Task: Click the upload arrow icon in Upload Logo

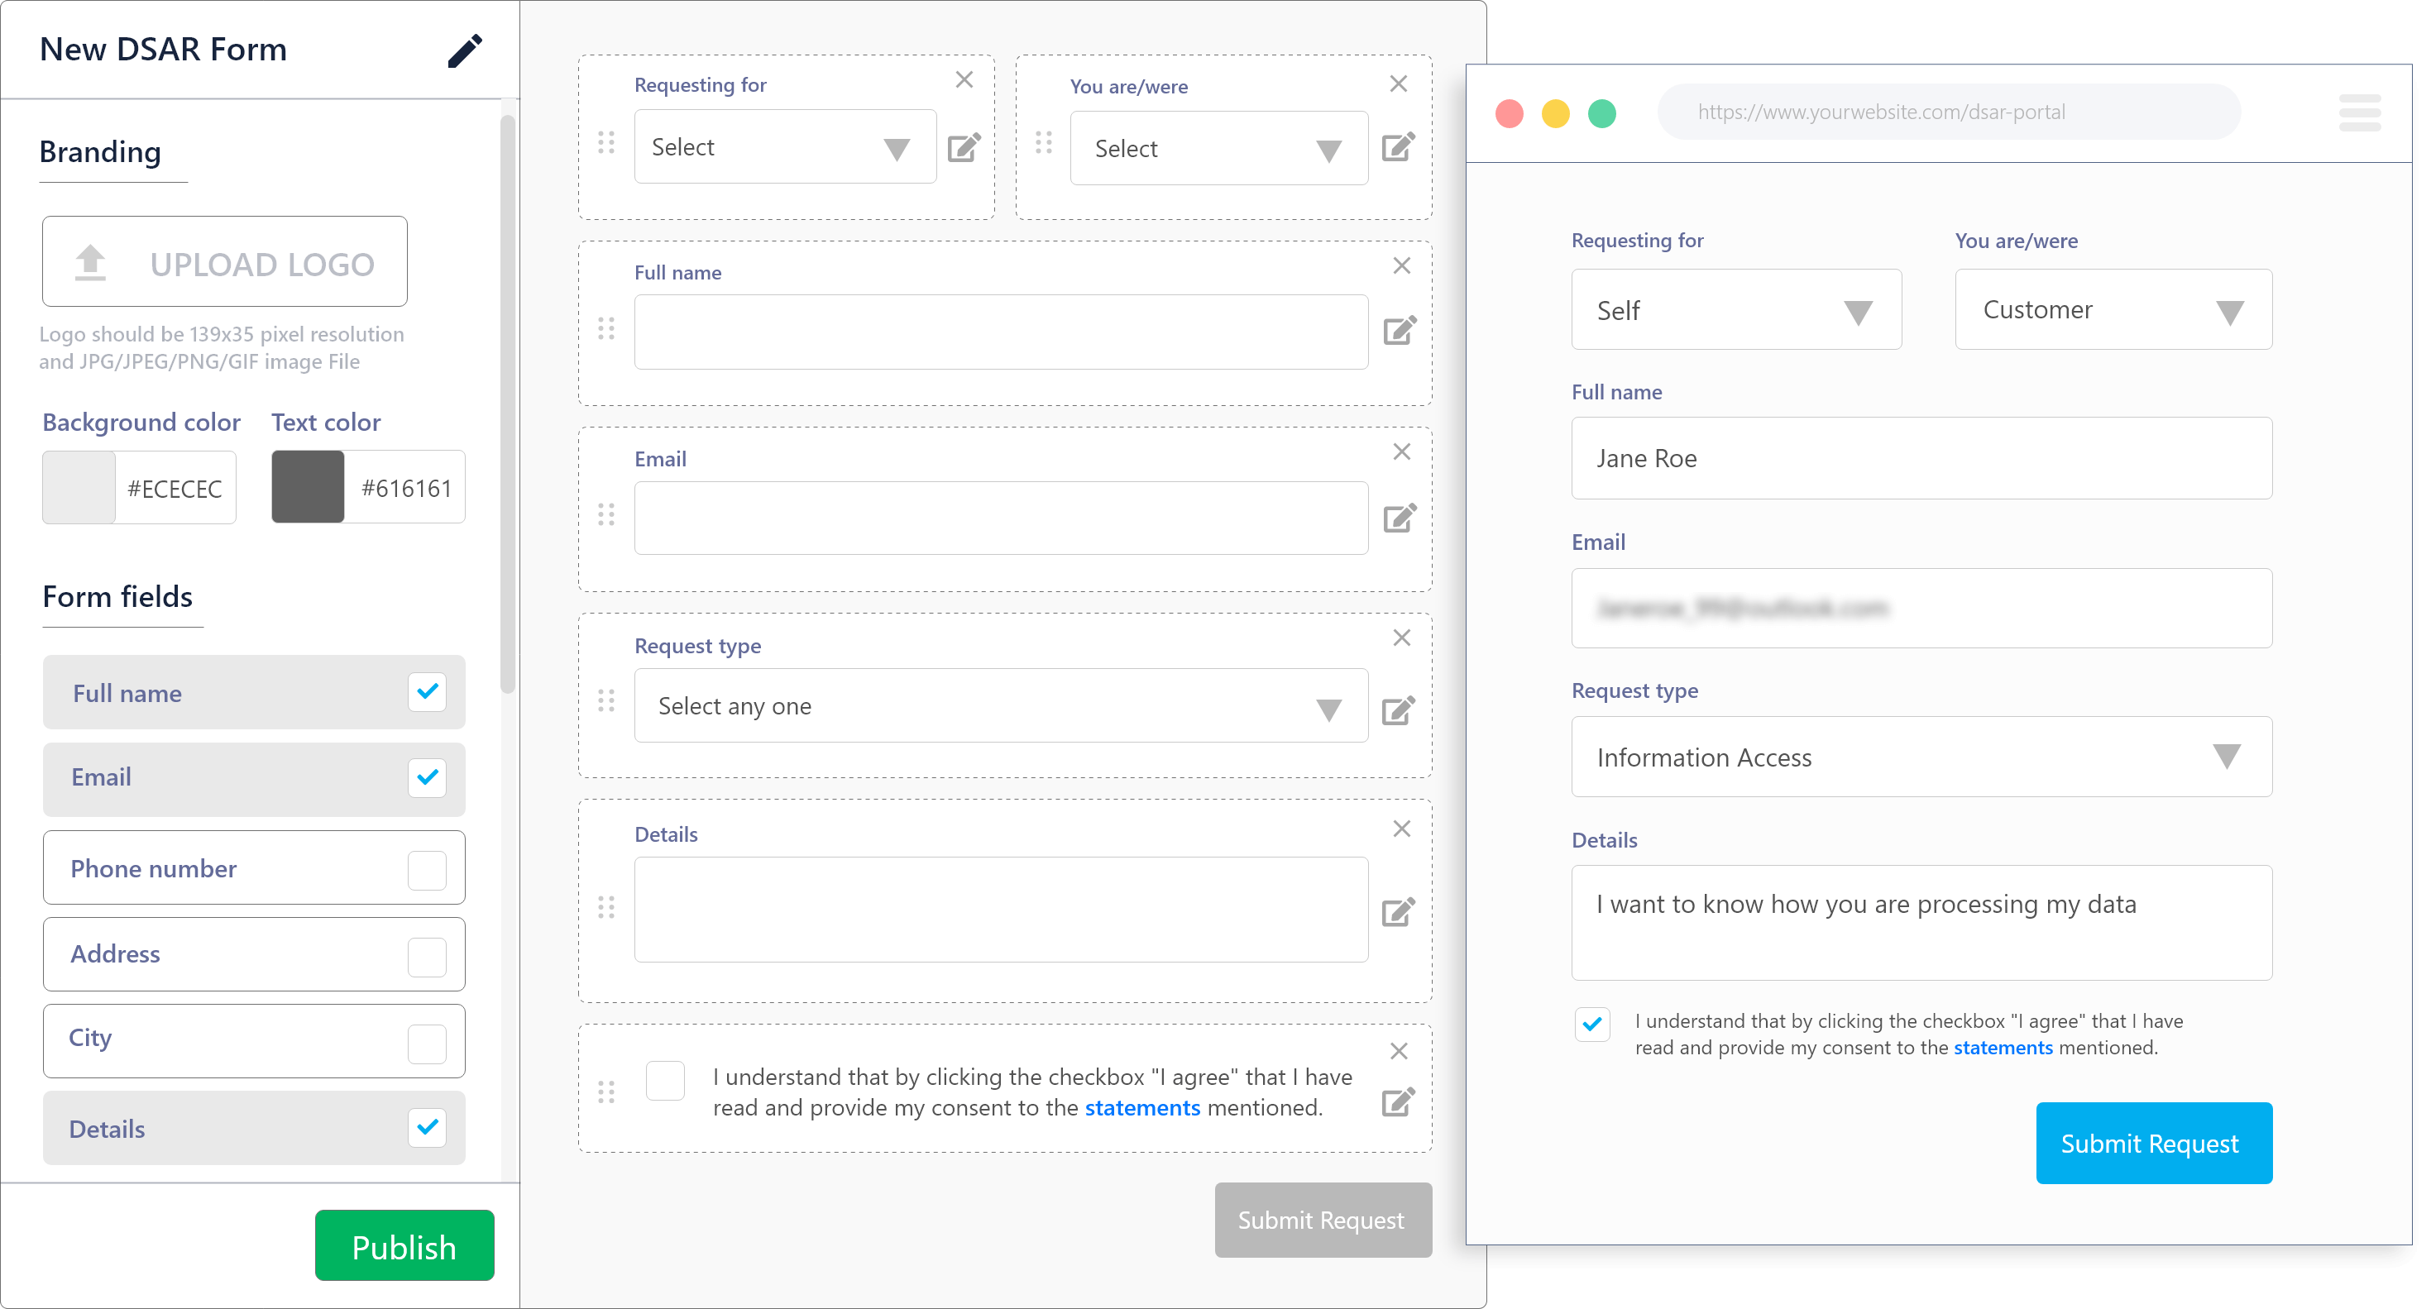Action: click(x=91, y=262)
